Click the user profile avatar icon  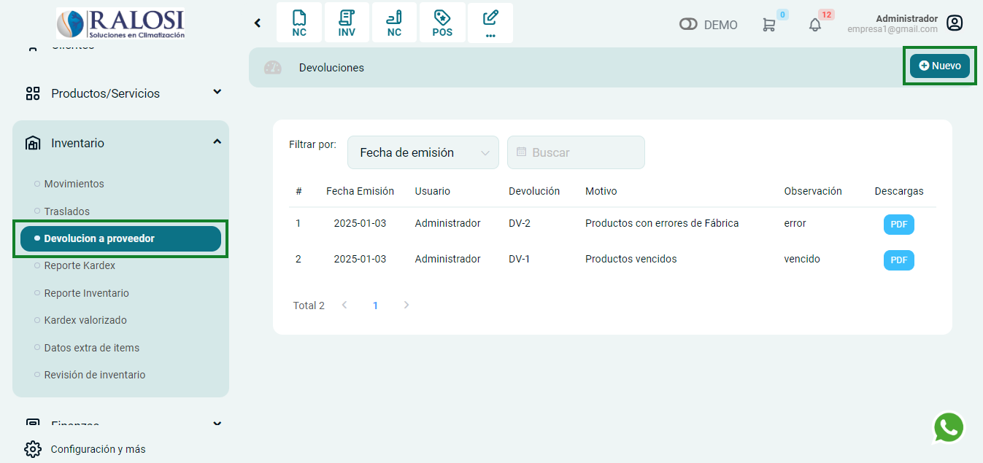tap(954, 23)
